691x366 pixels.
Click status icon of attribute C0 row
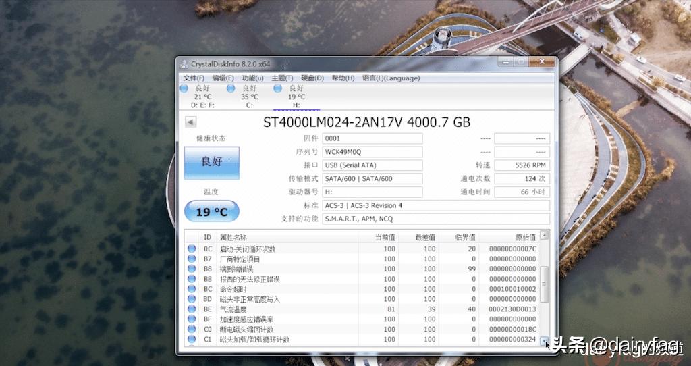pos(191,329)
